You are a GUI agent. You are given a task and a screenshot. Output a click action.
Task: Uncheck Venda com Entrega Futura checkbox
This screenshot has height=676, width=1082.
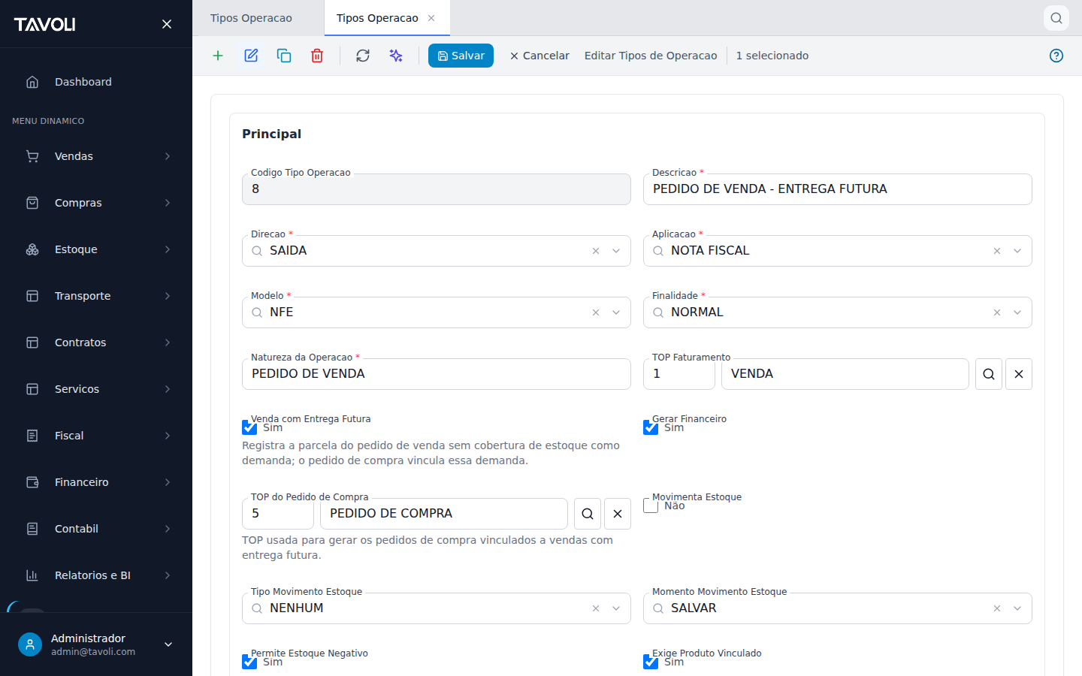coord(249,427)
